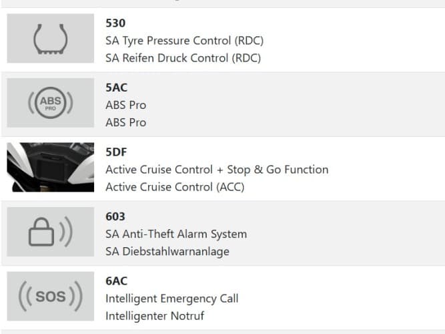The image size is (445, 334).
Task: Click 'Active Cruise Control (ACC)' description
Action: 175,187
